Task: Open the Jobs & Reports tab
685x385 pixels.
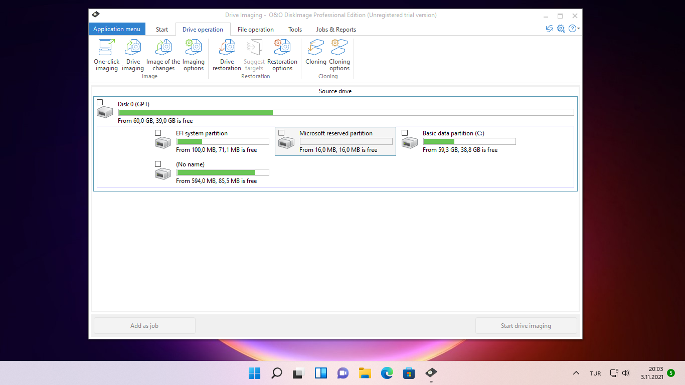Action: (336, 30)
